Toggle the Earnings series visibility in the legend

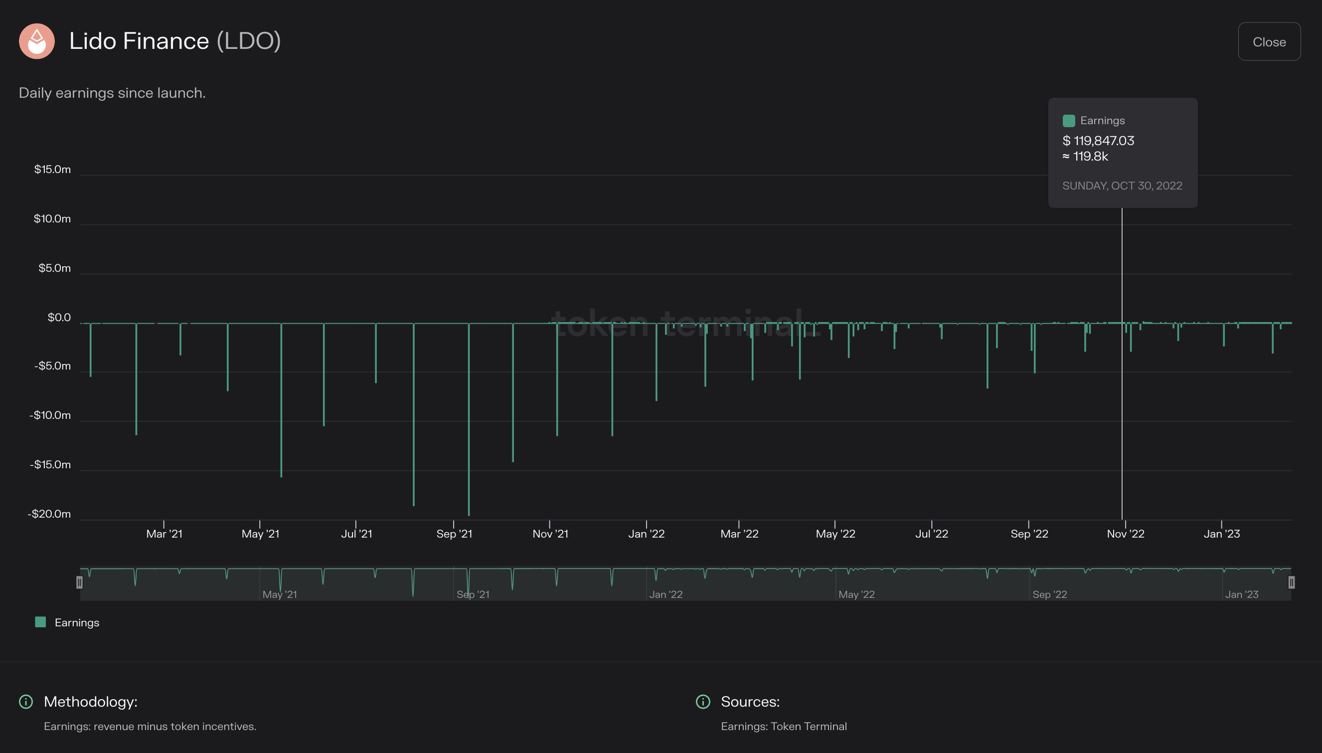[x=67, y=622]
